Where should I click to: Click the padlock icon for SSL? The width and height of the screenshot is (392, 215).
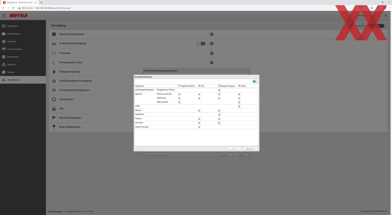pos(54,109)
